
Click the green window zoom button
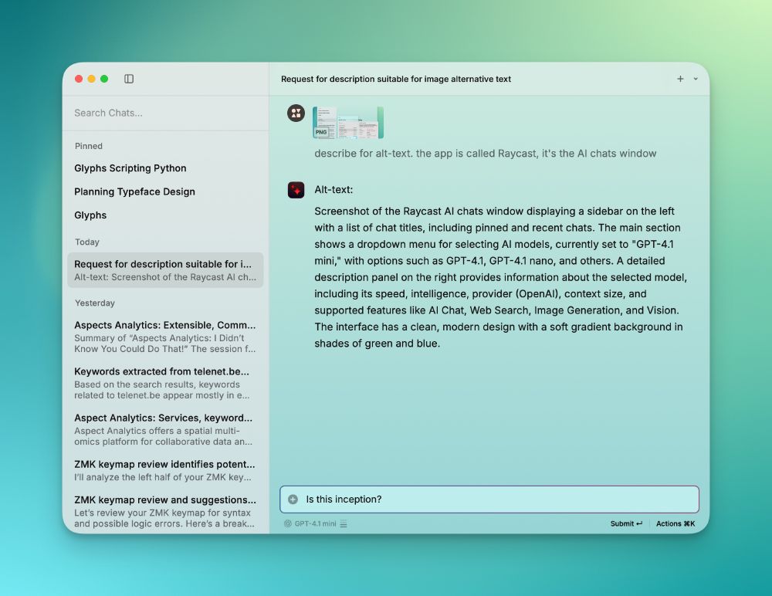[x=104, y=79]
